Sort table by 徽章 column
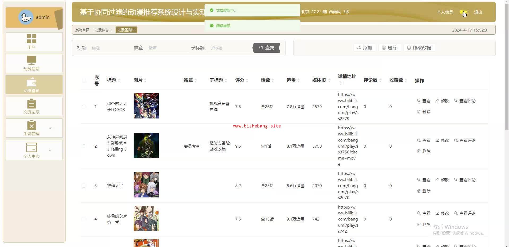This screenshot has height=247, width=509. pyautogui.click(x=196, y=80)
